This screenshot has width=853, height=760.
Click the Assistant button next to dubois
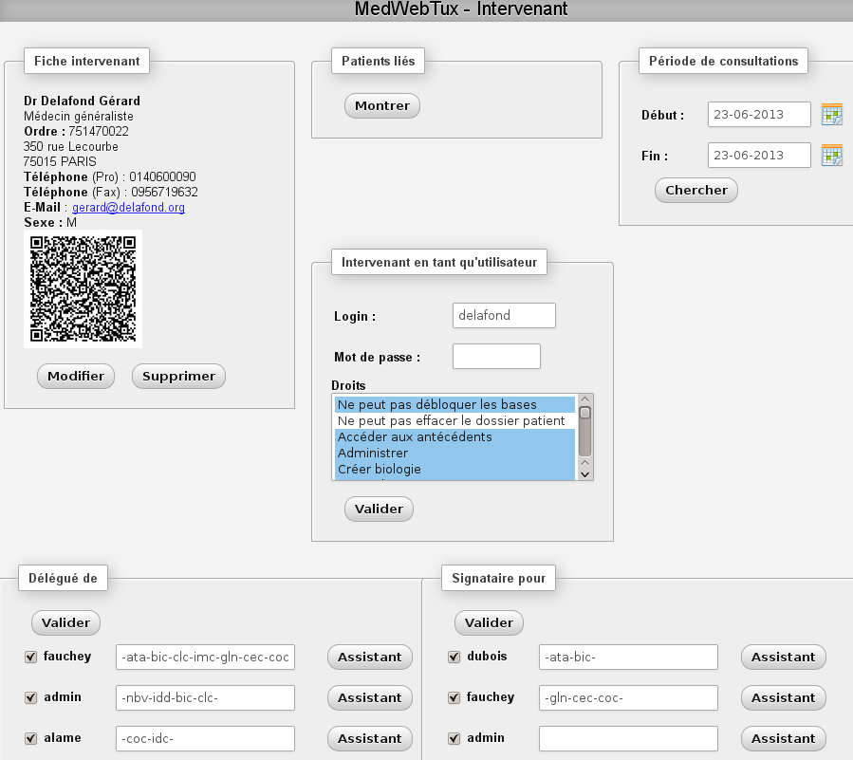[782, 657]
